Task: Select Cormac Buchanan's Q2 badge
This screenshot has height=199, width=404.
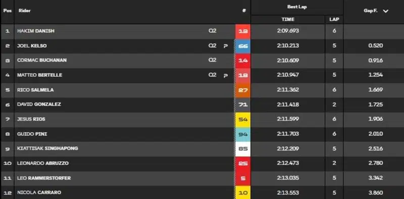Action: tap(212, 60)
